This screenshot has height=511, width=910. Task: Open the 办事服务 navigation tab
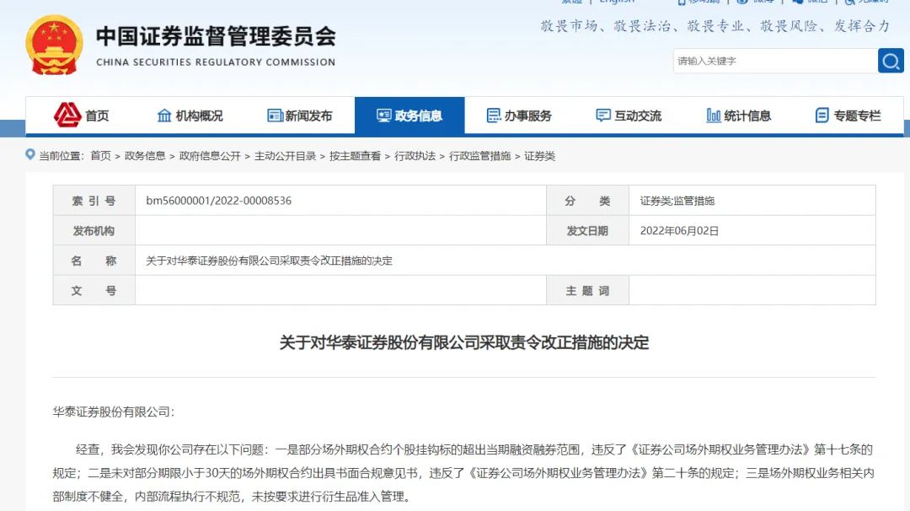(519, 116)
